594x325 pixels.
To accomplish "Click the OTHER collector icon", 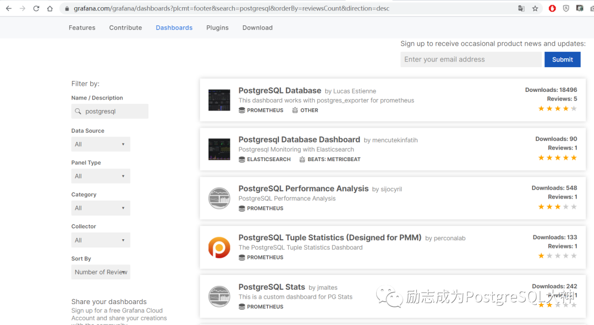I will 295,110.
